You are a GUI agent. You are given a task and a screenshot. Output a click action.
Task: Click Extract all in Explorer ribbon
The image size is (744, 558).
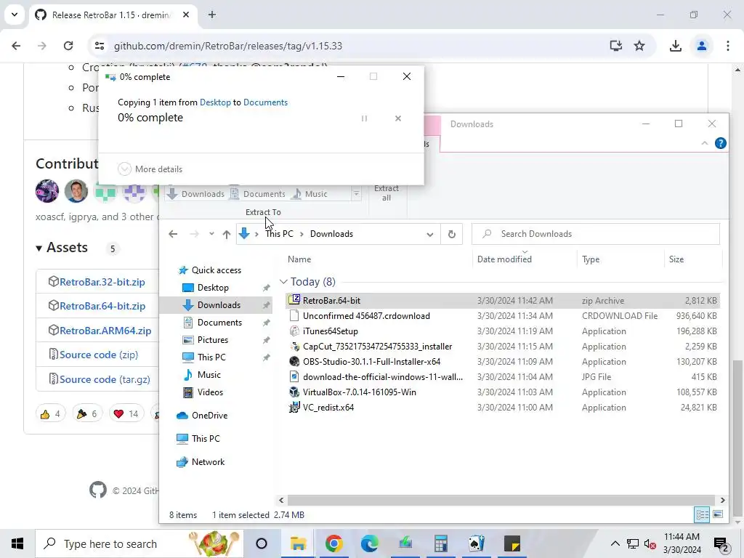point(387,193)
